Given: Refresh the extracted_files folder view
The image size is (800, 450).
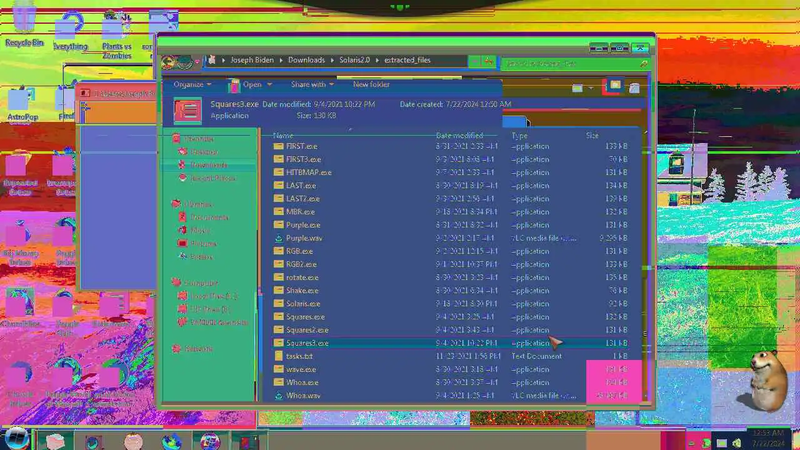Looking at the screenshot, I should click(488, 61).
